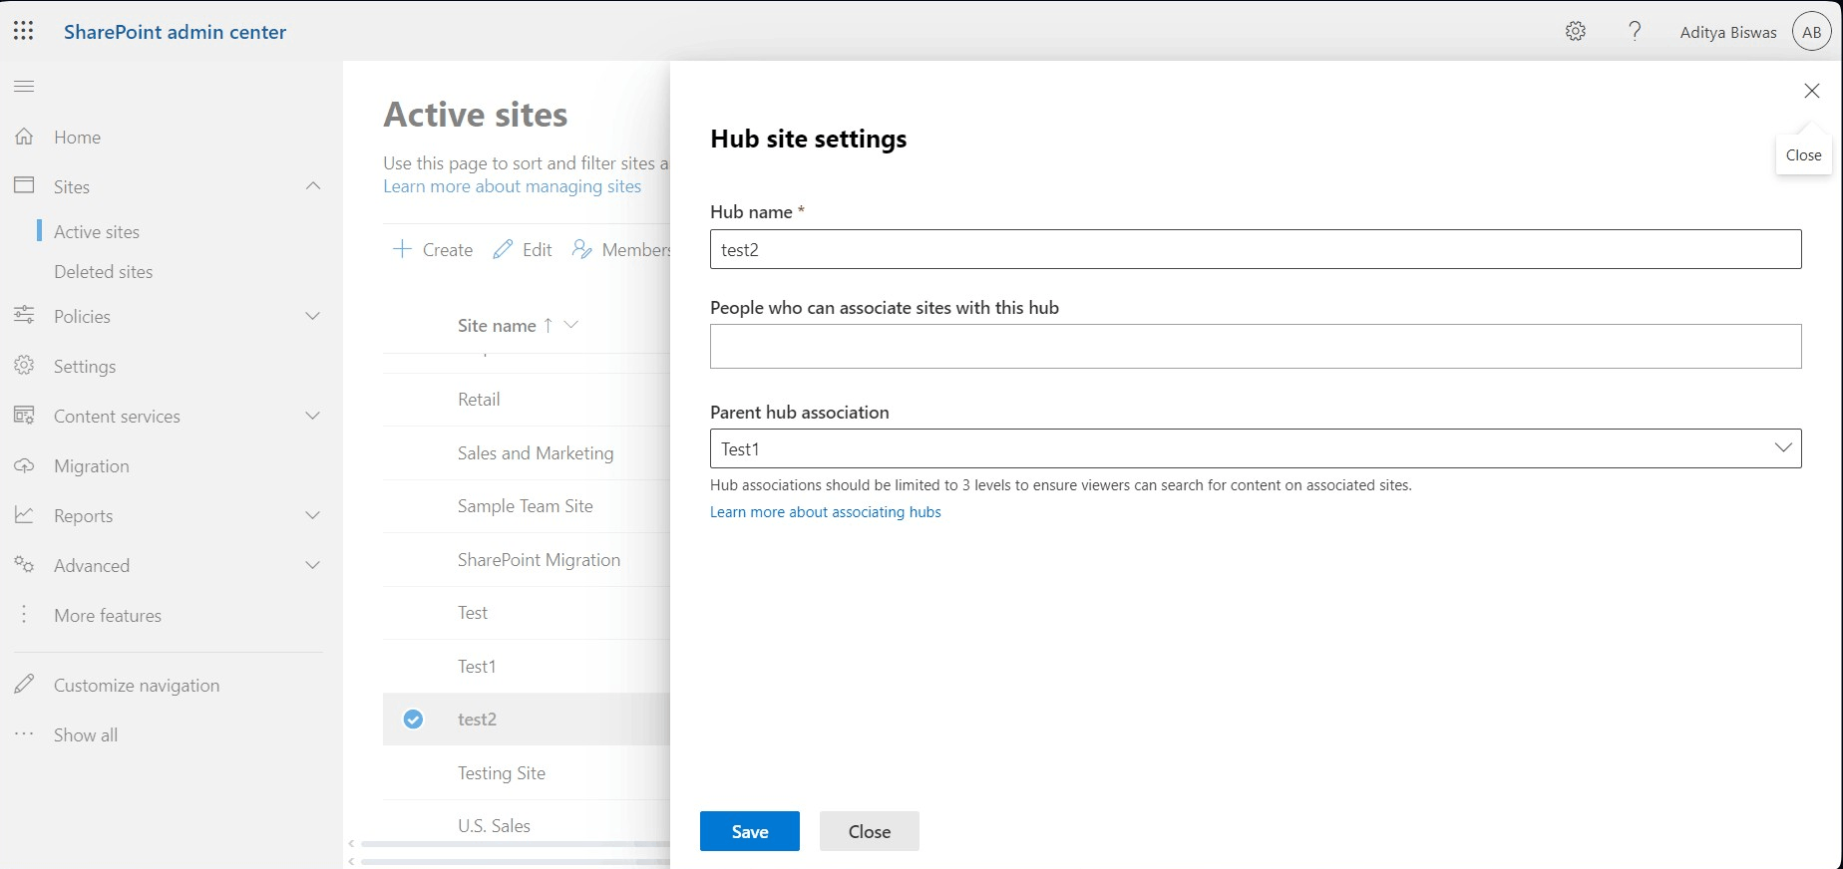This screenshot has height=869, width=1843.
Task: Expand the Reports section
Action: point(312,515)
